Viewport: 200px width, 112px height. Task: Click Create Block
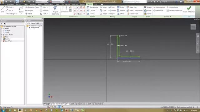tap(132, 14)
